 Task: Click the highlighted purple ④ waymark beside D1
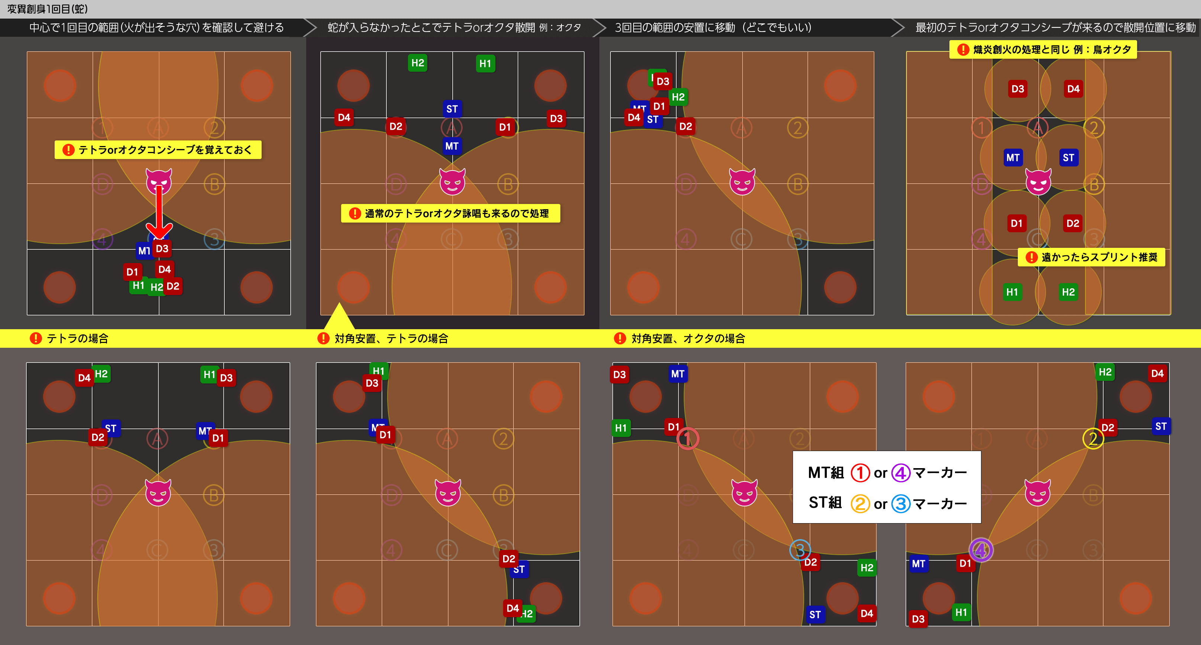pyautogui.click(x=981, y=550)
